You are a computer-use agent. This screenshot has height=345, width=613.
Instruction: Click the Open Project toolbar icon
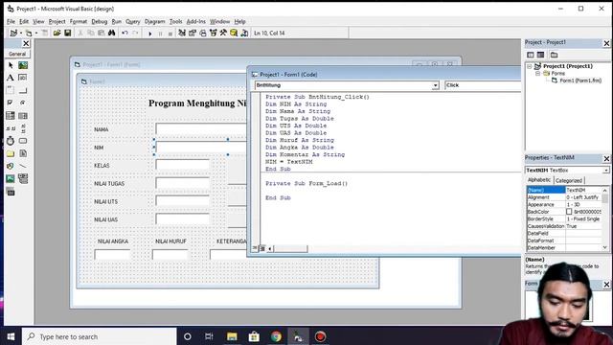coord(57,34)
